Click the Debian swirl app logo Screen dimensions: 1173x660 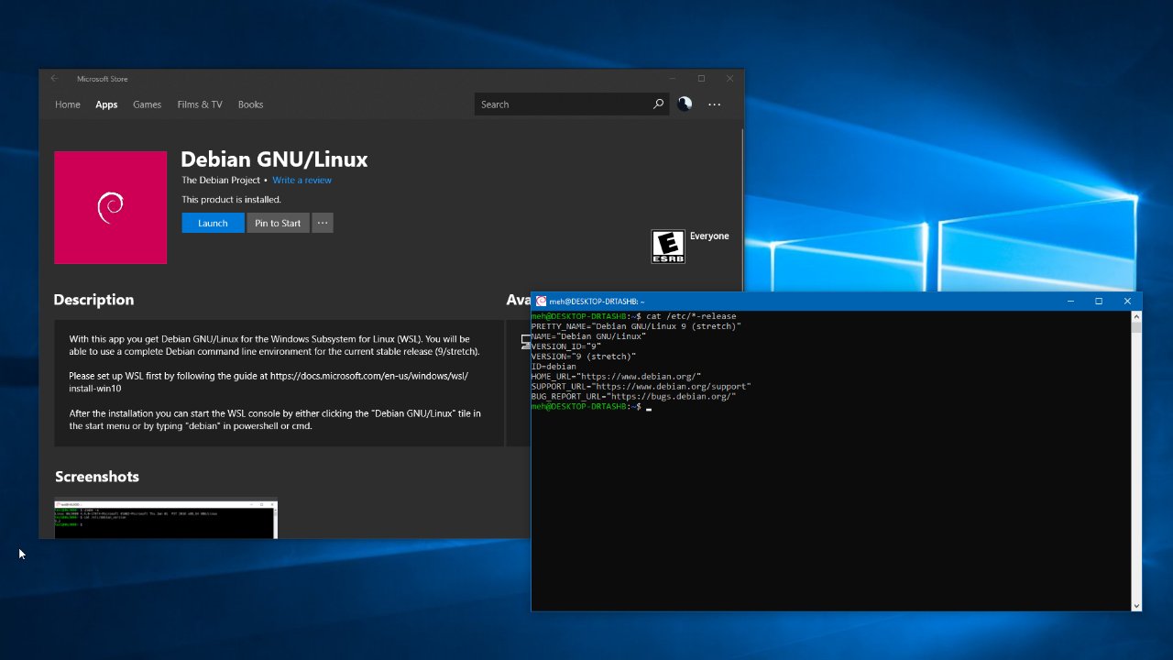click(110, 207)
